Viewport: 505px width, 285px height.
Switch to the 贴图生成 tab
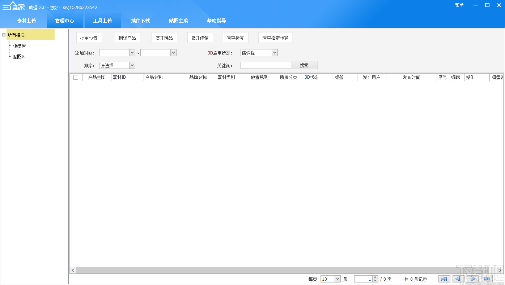[178, 21]
